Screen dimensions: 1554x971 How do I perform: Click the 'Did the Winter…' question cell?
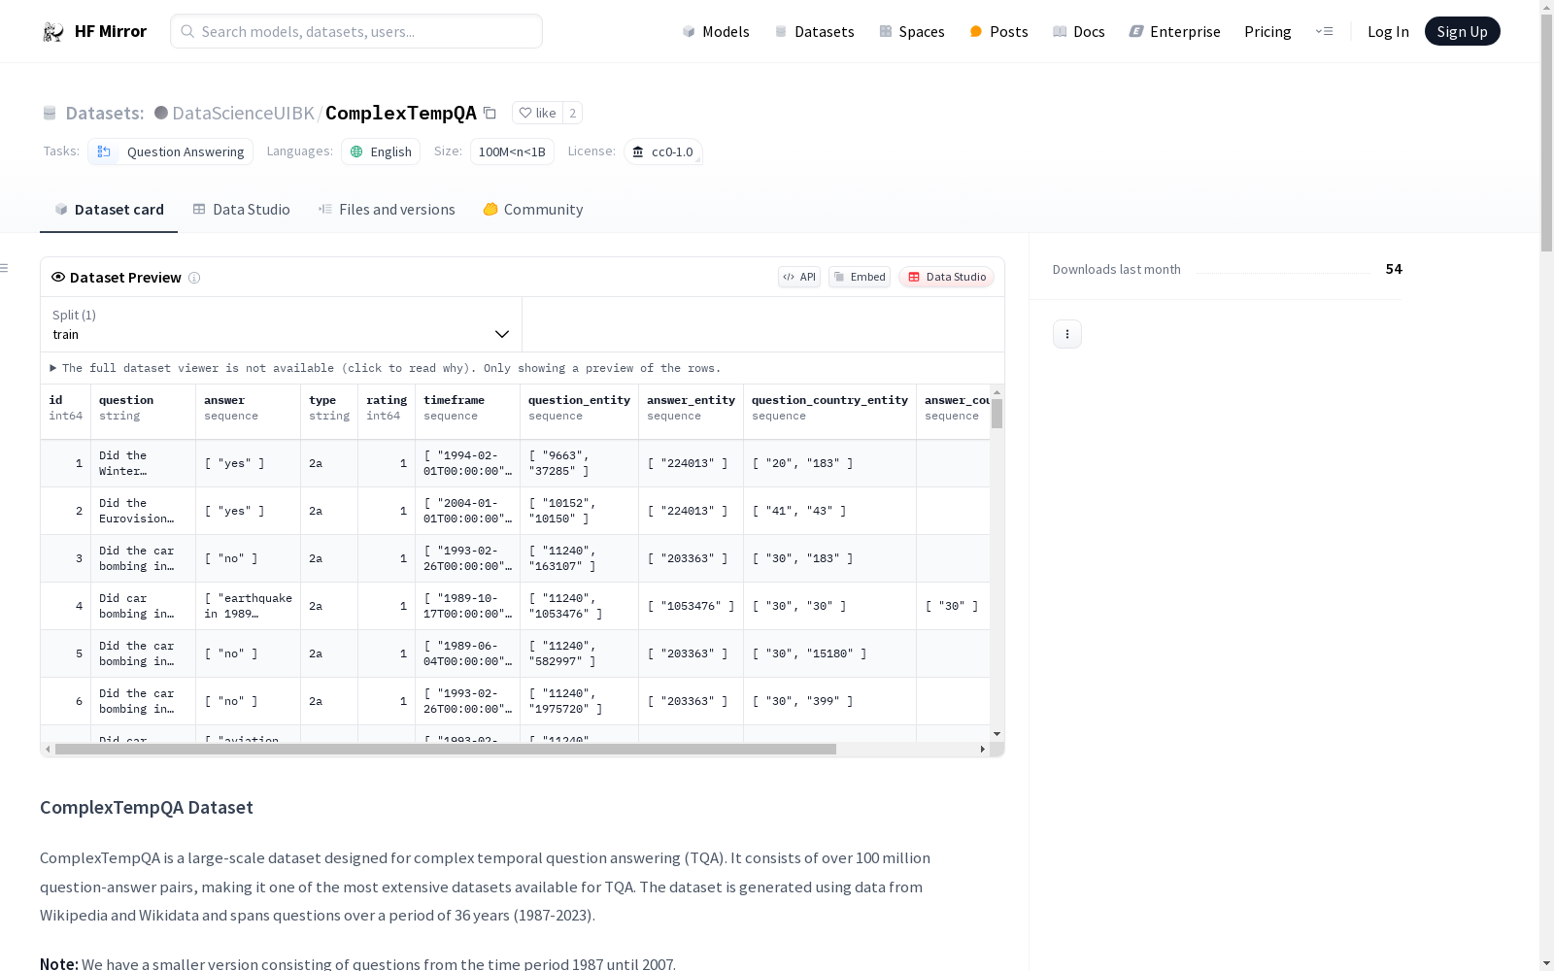tap(143, 463)
